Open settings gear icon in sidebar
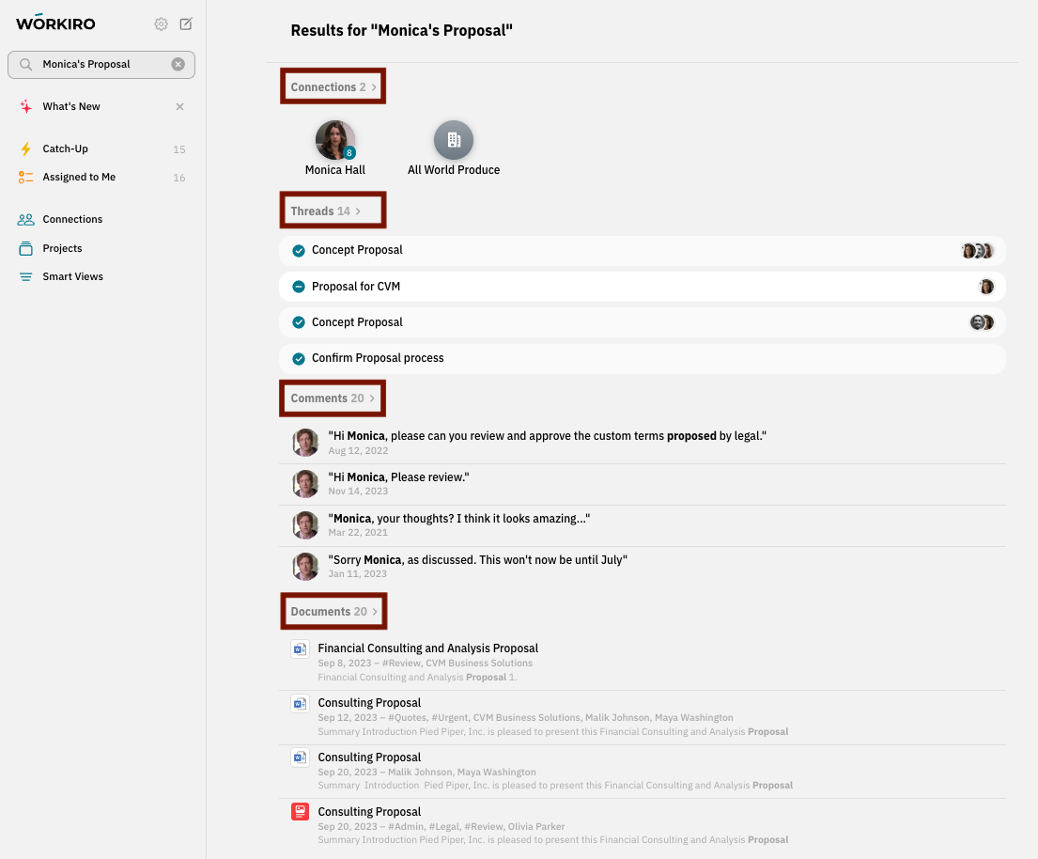1038x859 pixels. coord(161,24)
